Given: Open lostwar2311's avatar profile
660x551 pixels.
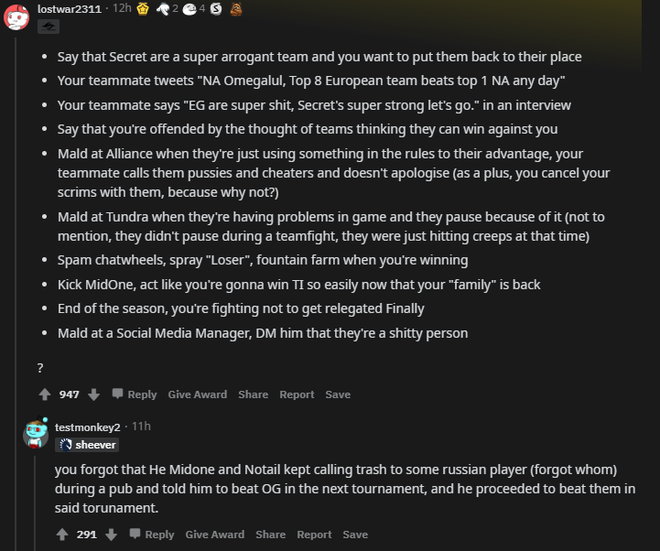Looking at the screenshot, I should [x=16, y=17].
